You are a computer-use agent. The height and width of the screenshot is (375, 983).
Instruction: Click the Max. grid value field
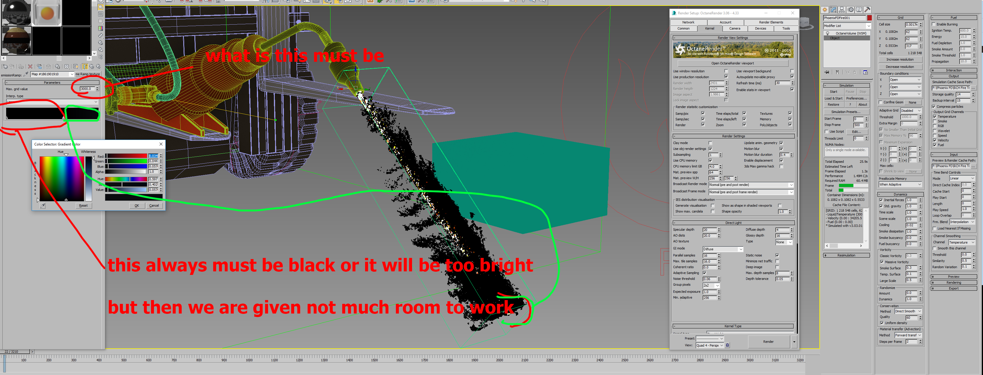point(87,89)
